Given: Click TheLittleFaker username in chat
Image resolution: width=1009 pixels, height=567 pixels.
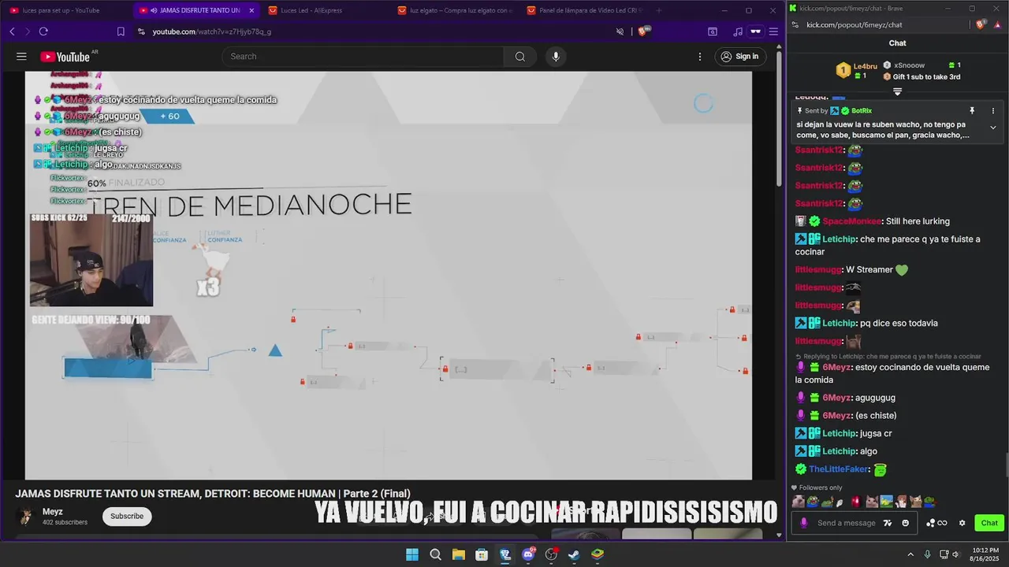Looking at the screenshot, I should coord(839,469).
